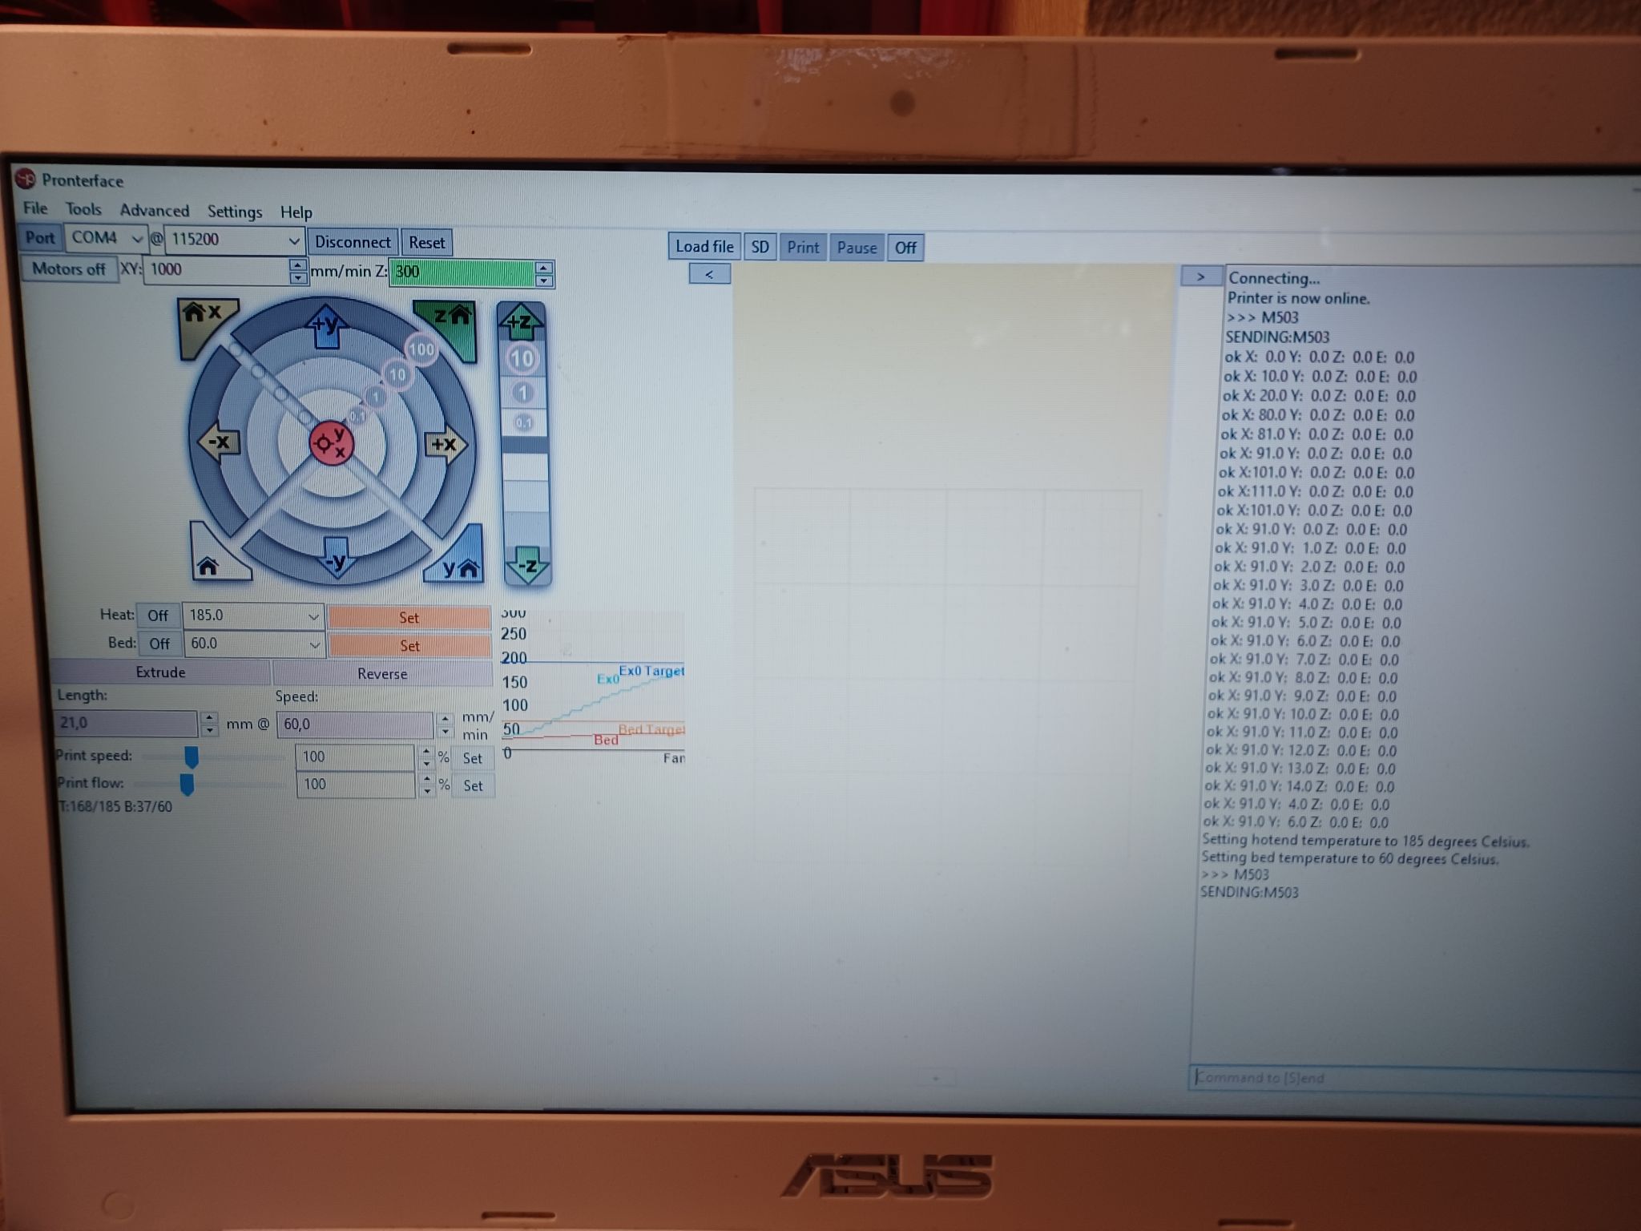Click the Print button
1641x1231 pixels.
pos(803,248)
